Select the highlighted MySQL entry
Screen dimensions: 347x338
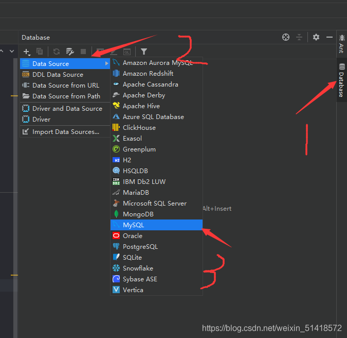pyautogui.click(x=156, y=225)
